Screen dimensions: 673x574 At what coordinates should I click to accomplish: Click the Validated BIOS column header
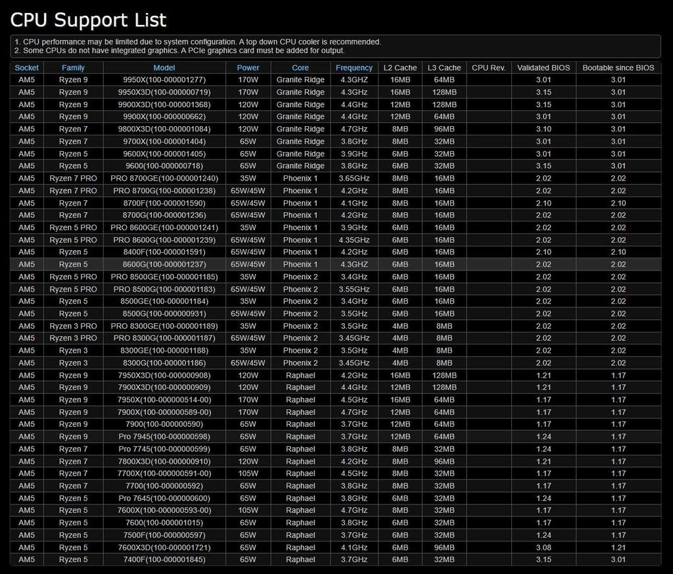(543, 68)
